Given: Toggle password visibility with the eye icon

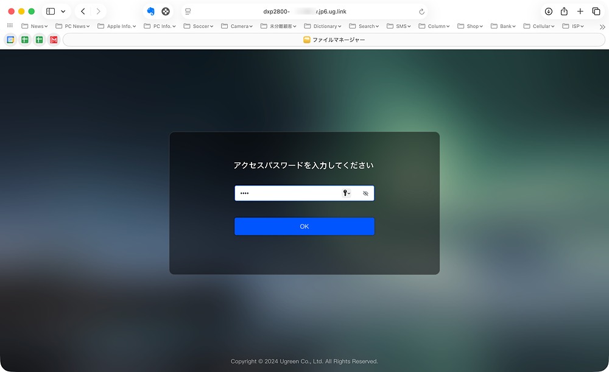Looking at the screenshot, I should pyautogui.click(x=365, y=193).
